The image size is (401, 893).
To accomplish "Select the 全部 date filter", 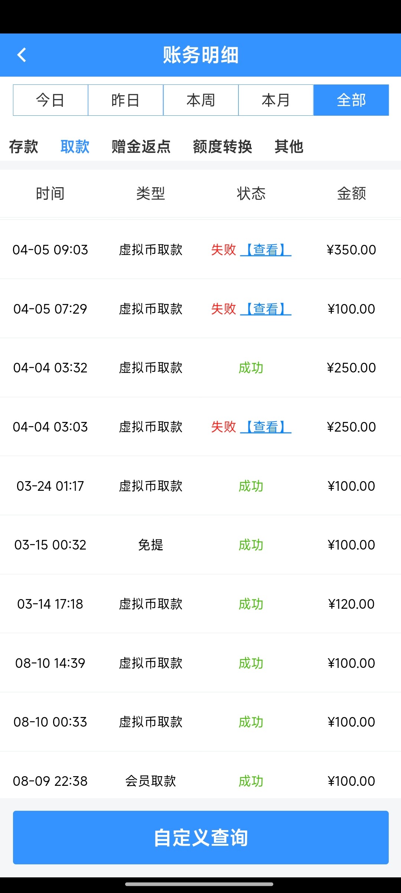I will click(x=351, y=100).
